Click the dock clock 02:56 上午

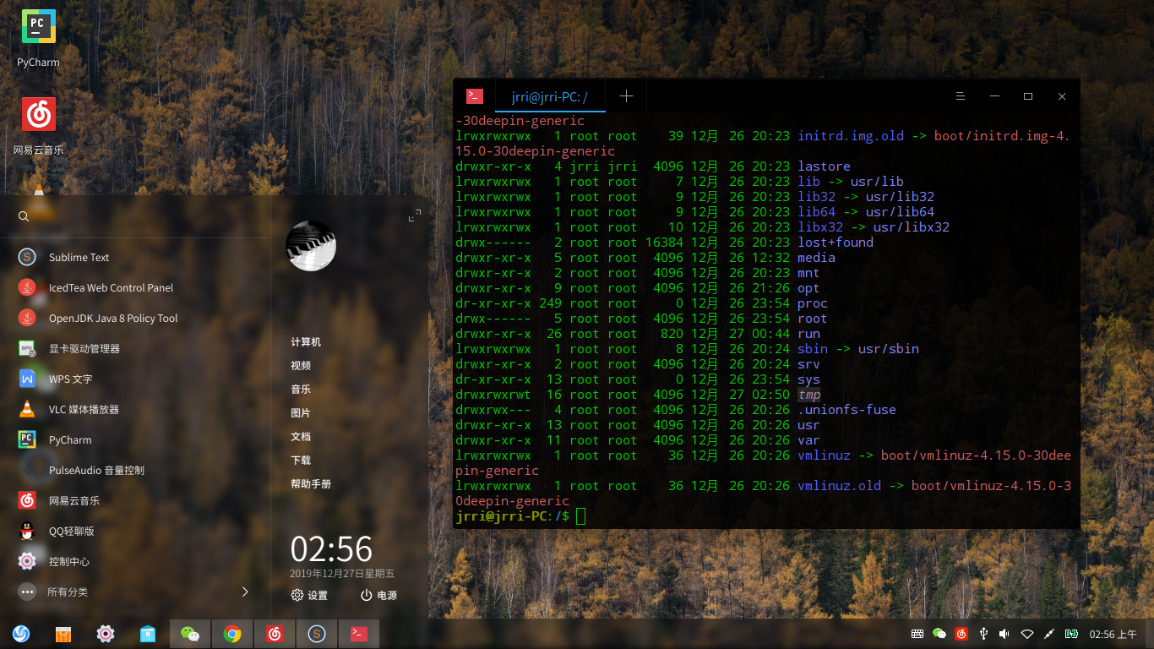click(x=1113, y=634)
